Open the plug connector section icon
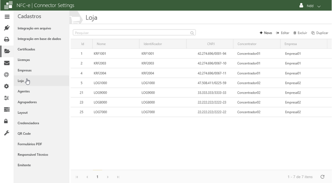332x183 pixels. tap(7, 28)
